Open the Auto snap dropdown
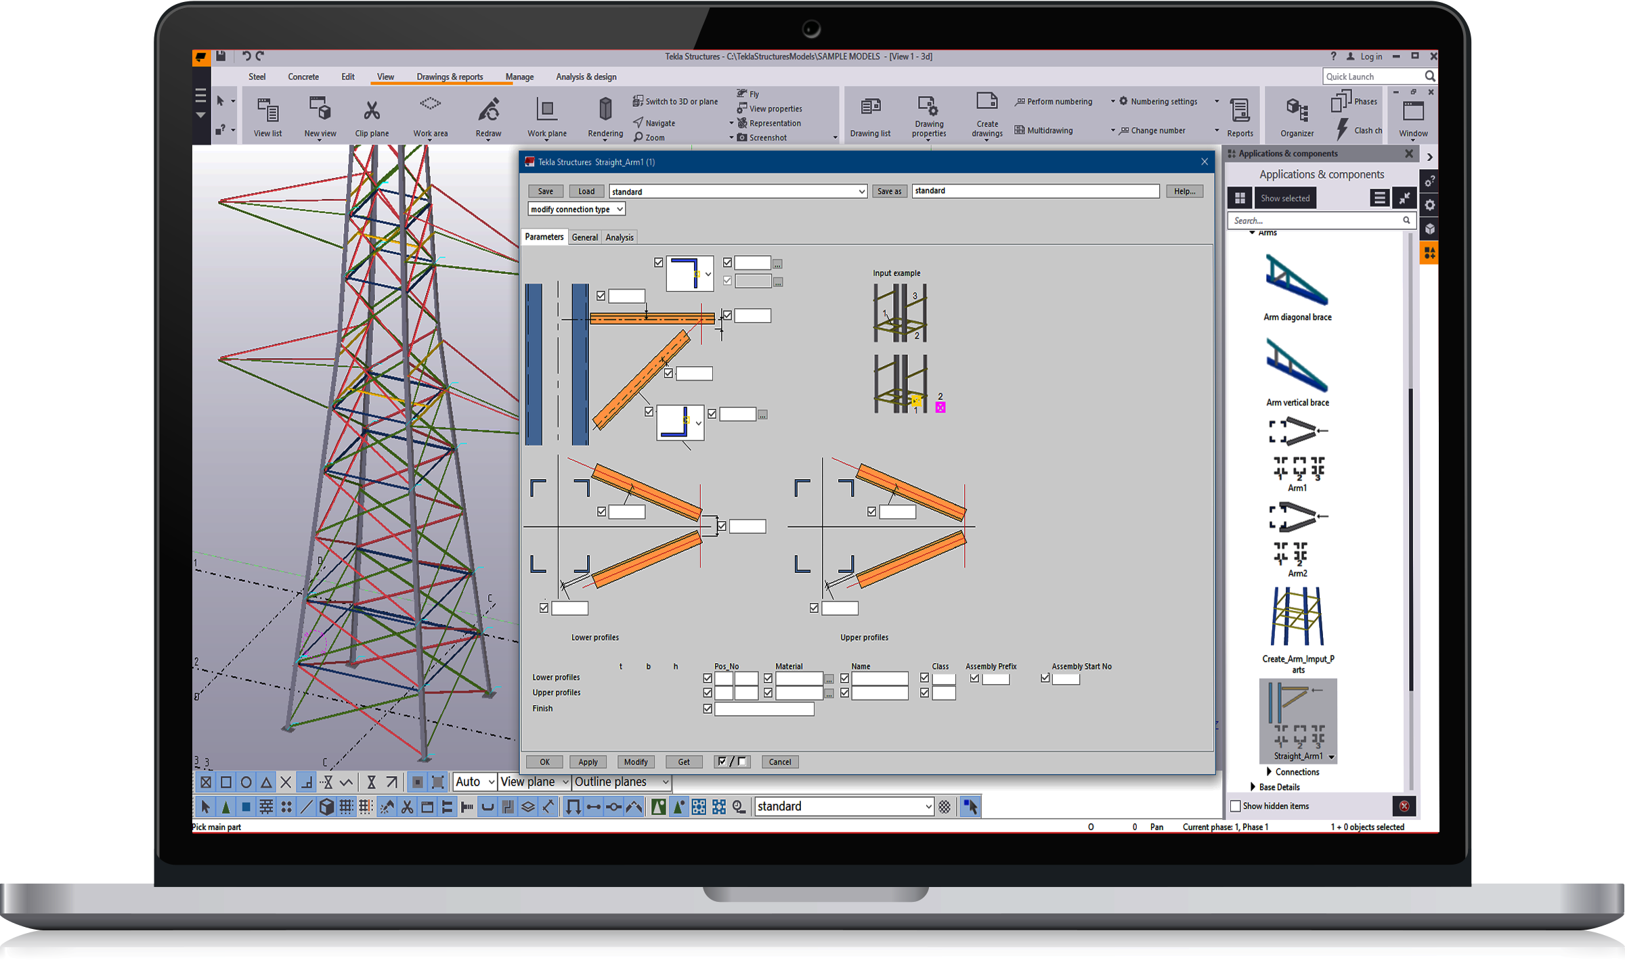1625x977 pixels. coord(475,782)
